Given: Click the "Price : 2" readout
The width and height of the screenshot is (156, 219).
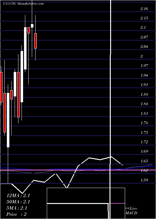Looking at the screenshot, I should (17, 214).
